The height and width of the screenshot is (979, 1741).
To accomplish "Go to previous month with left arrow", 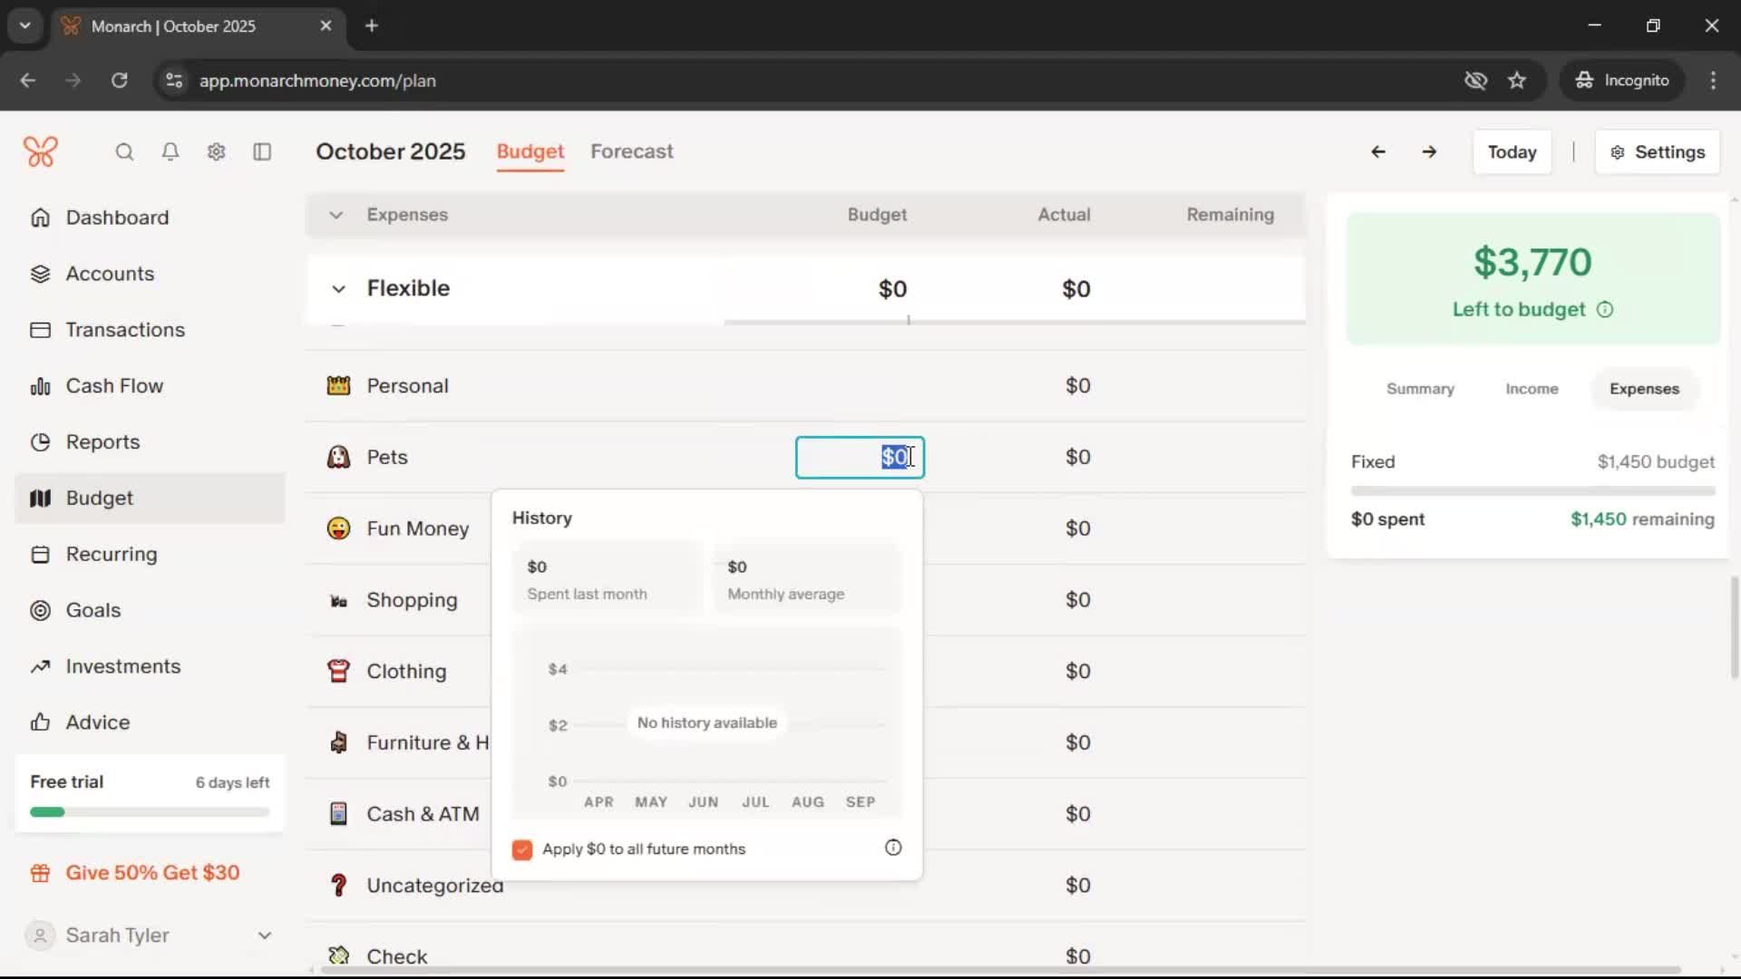I will click(x=1377, y=152).
